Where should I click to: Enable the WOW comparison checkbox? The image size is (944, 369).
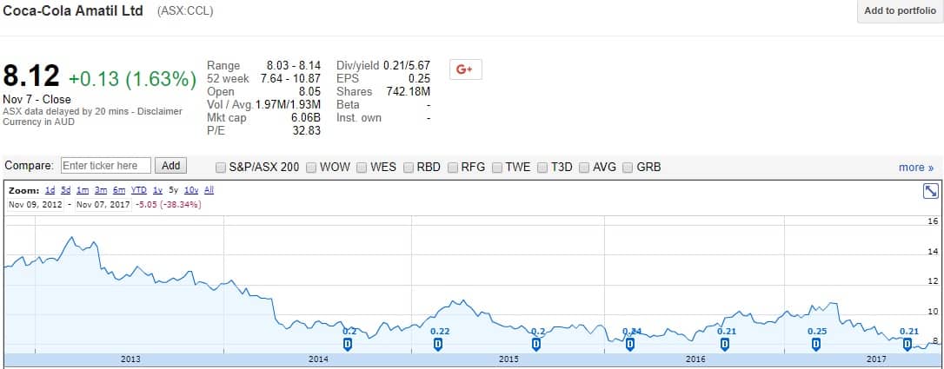[x=311, y=167]
